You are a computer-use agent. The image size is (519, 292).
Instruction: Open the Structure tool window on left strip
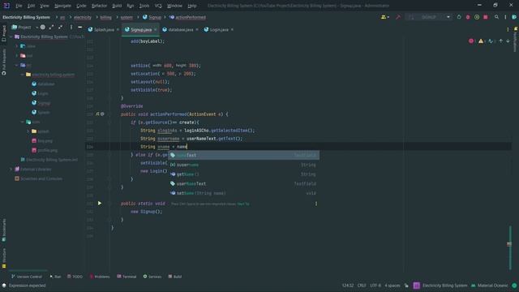pos(3,258)
